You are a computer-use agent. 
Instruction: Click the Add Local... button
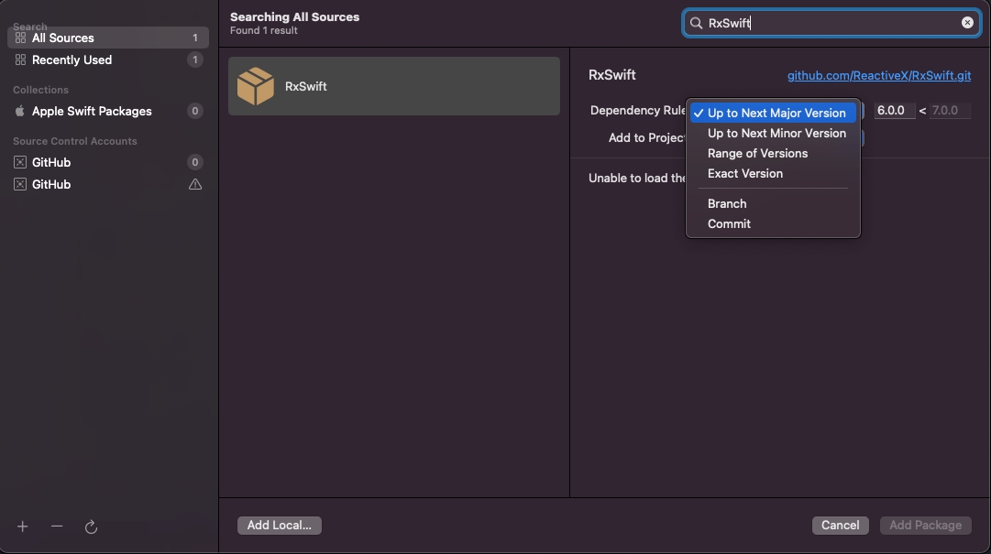(279, 525)
